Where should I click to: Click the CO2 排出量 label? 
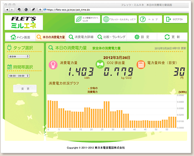(116, 63)
